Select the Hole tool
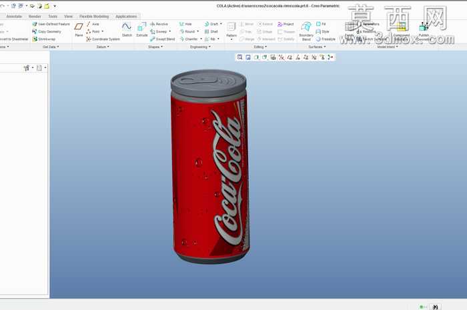Screen dimensions: 467x310 185,24
